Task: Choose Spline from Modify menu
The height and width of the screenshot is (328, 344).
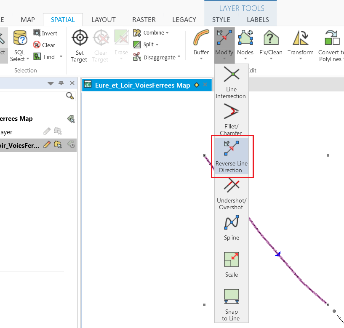Action: tap(231, 228)
